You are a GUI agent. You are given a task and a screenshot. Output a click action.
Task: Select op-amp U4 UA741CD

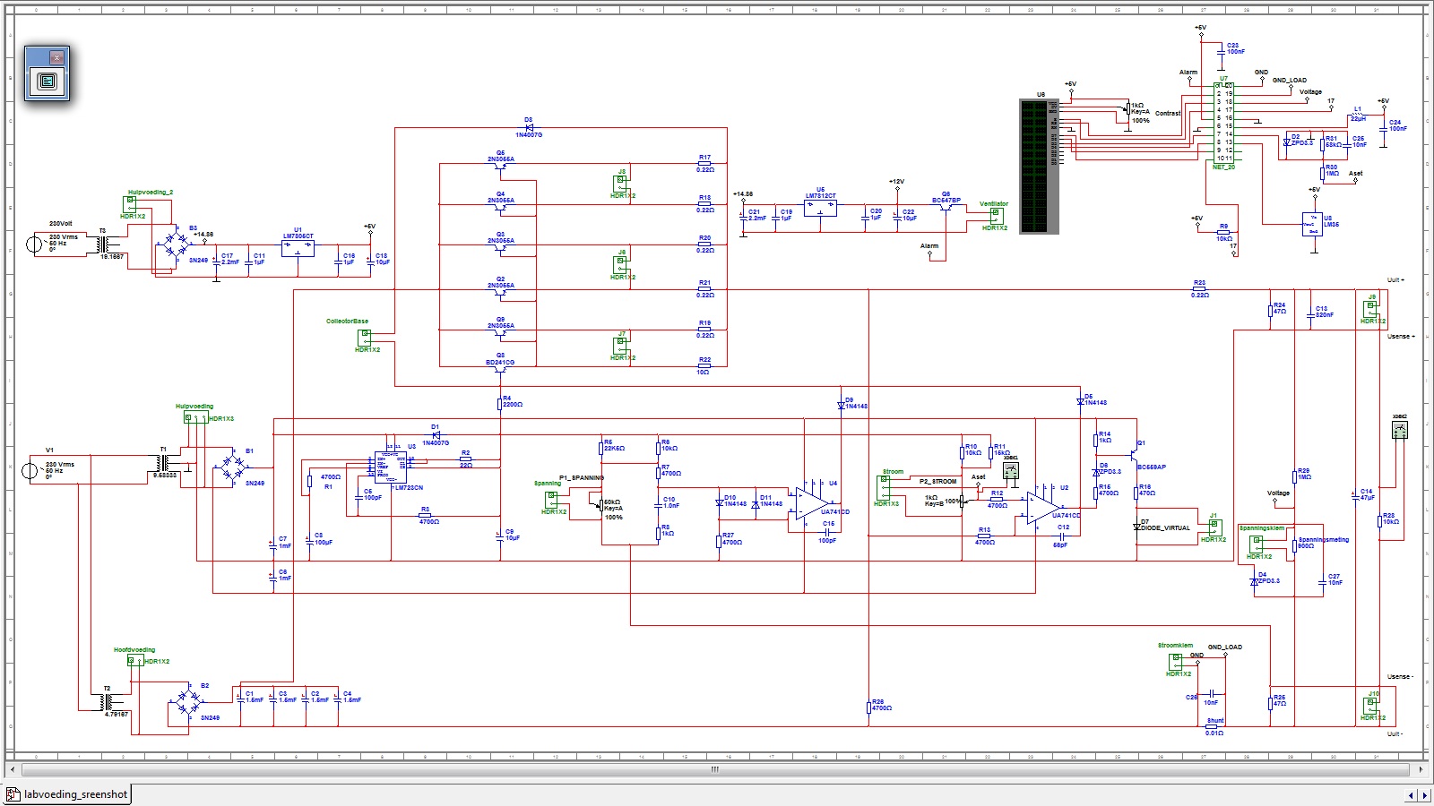coord(811,503)
